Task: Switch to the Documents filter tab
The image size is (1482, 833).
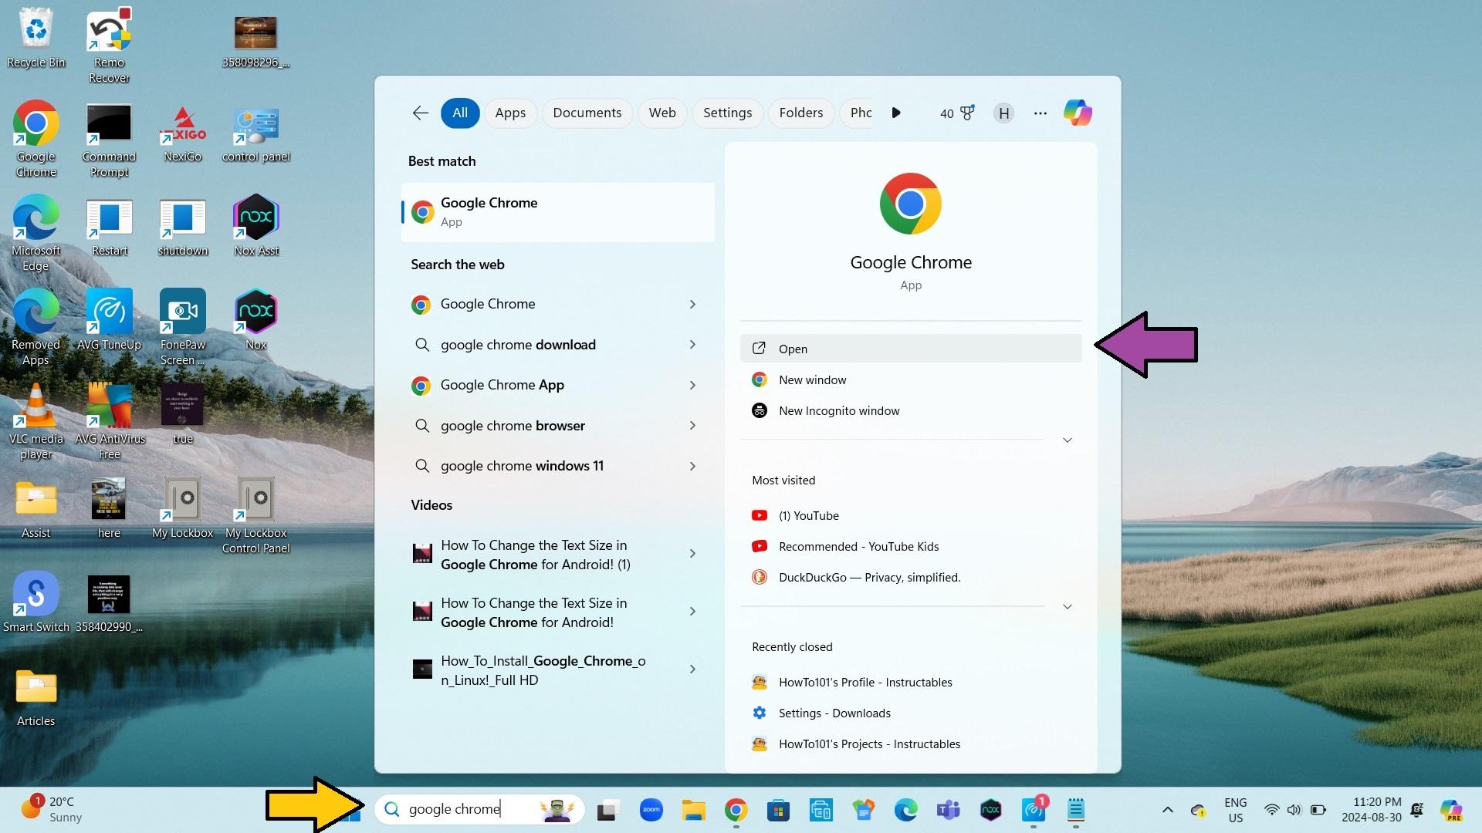Action: click(x=587, y=113)
